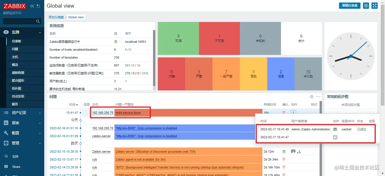Collapse sidebar with double chevron icon
The width and height of the screenshot is (385, 176).
pos(32,6)
